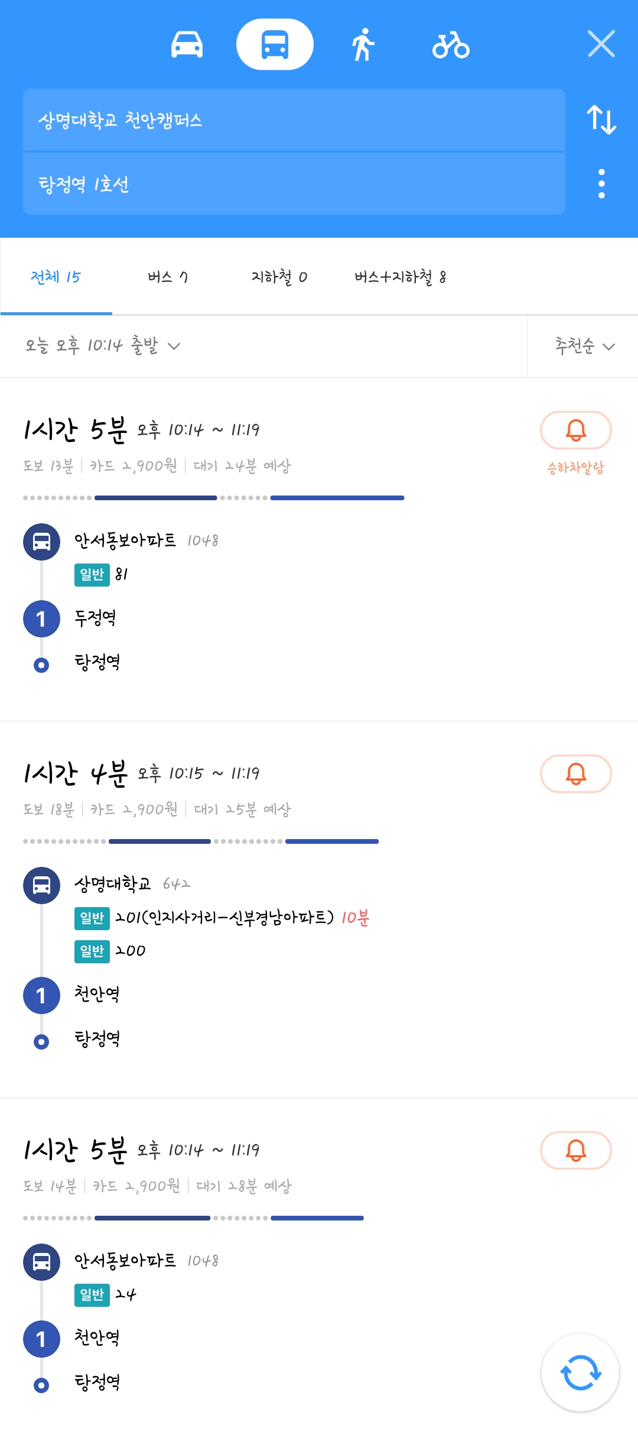638x1431 pixels.
Task: Expand the 추천순 sort dropdown
Action: tap(584, 346)
